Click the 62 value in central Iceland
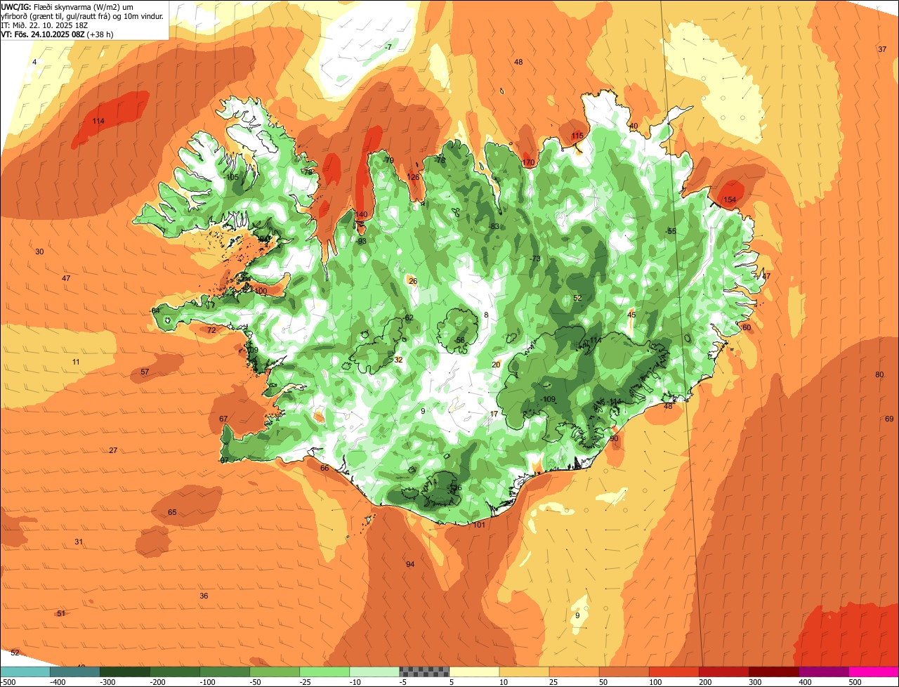Screen dimensions: 899x687 [409, 318]
